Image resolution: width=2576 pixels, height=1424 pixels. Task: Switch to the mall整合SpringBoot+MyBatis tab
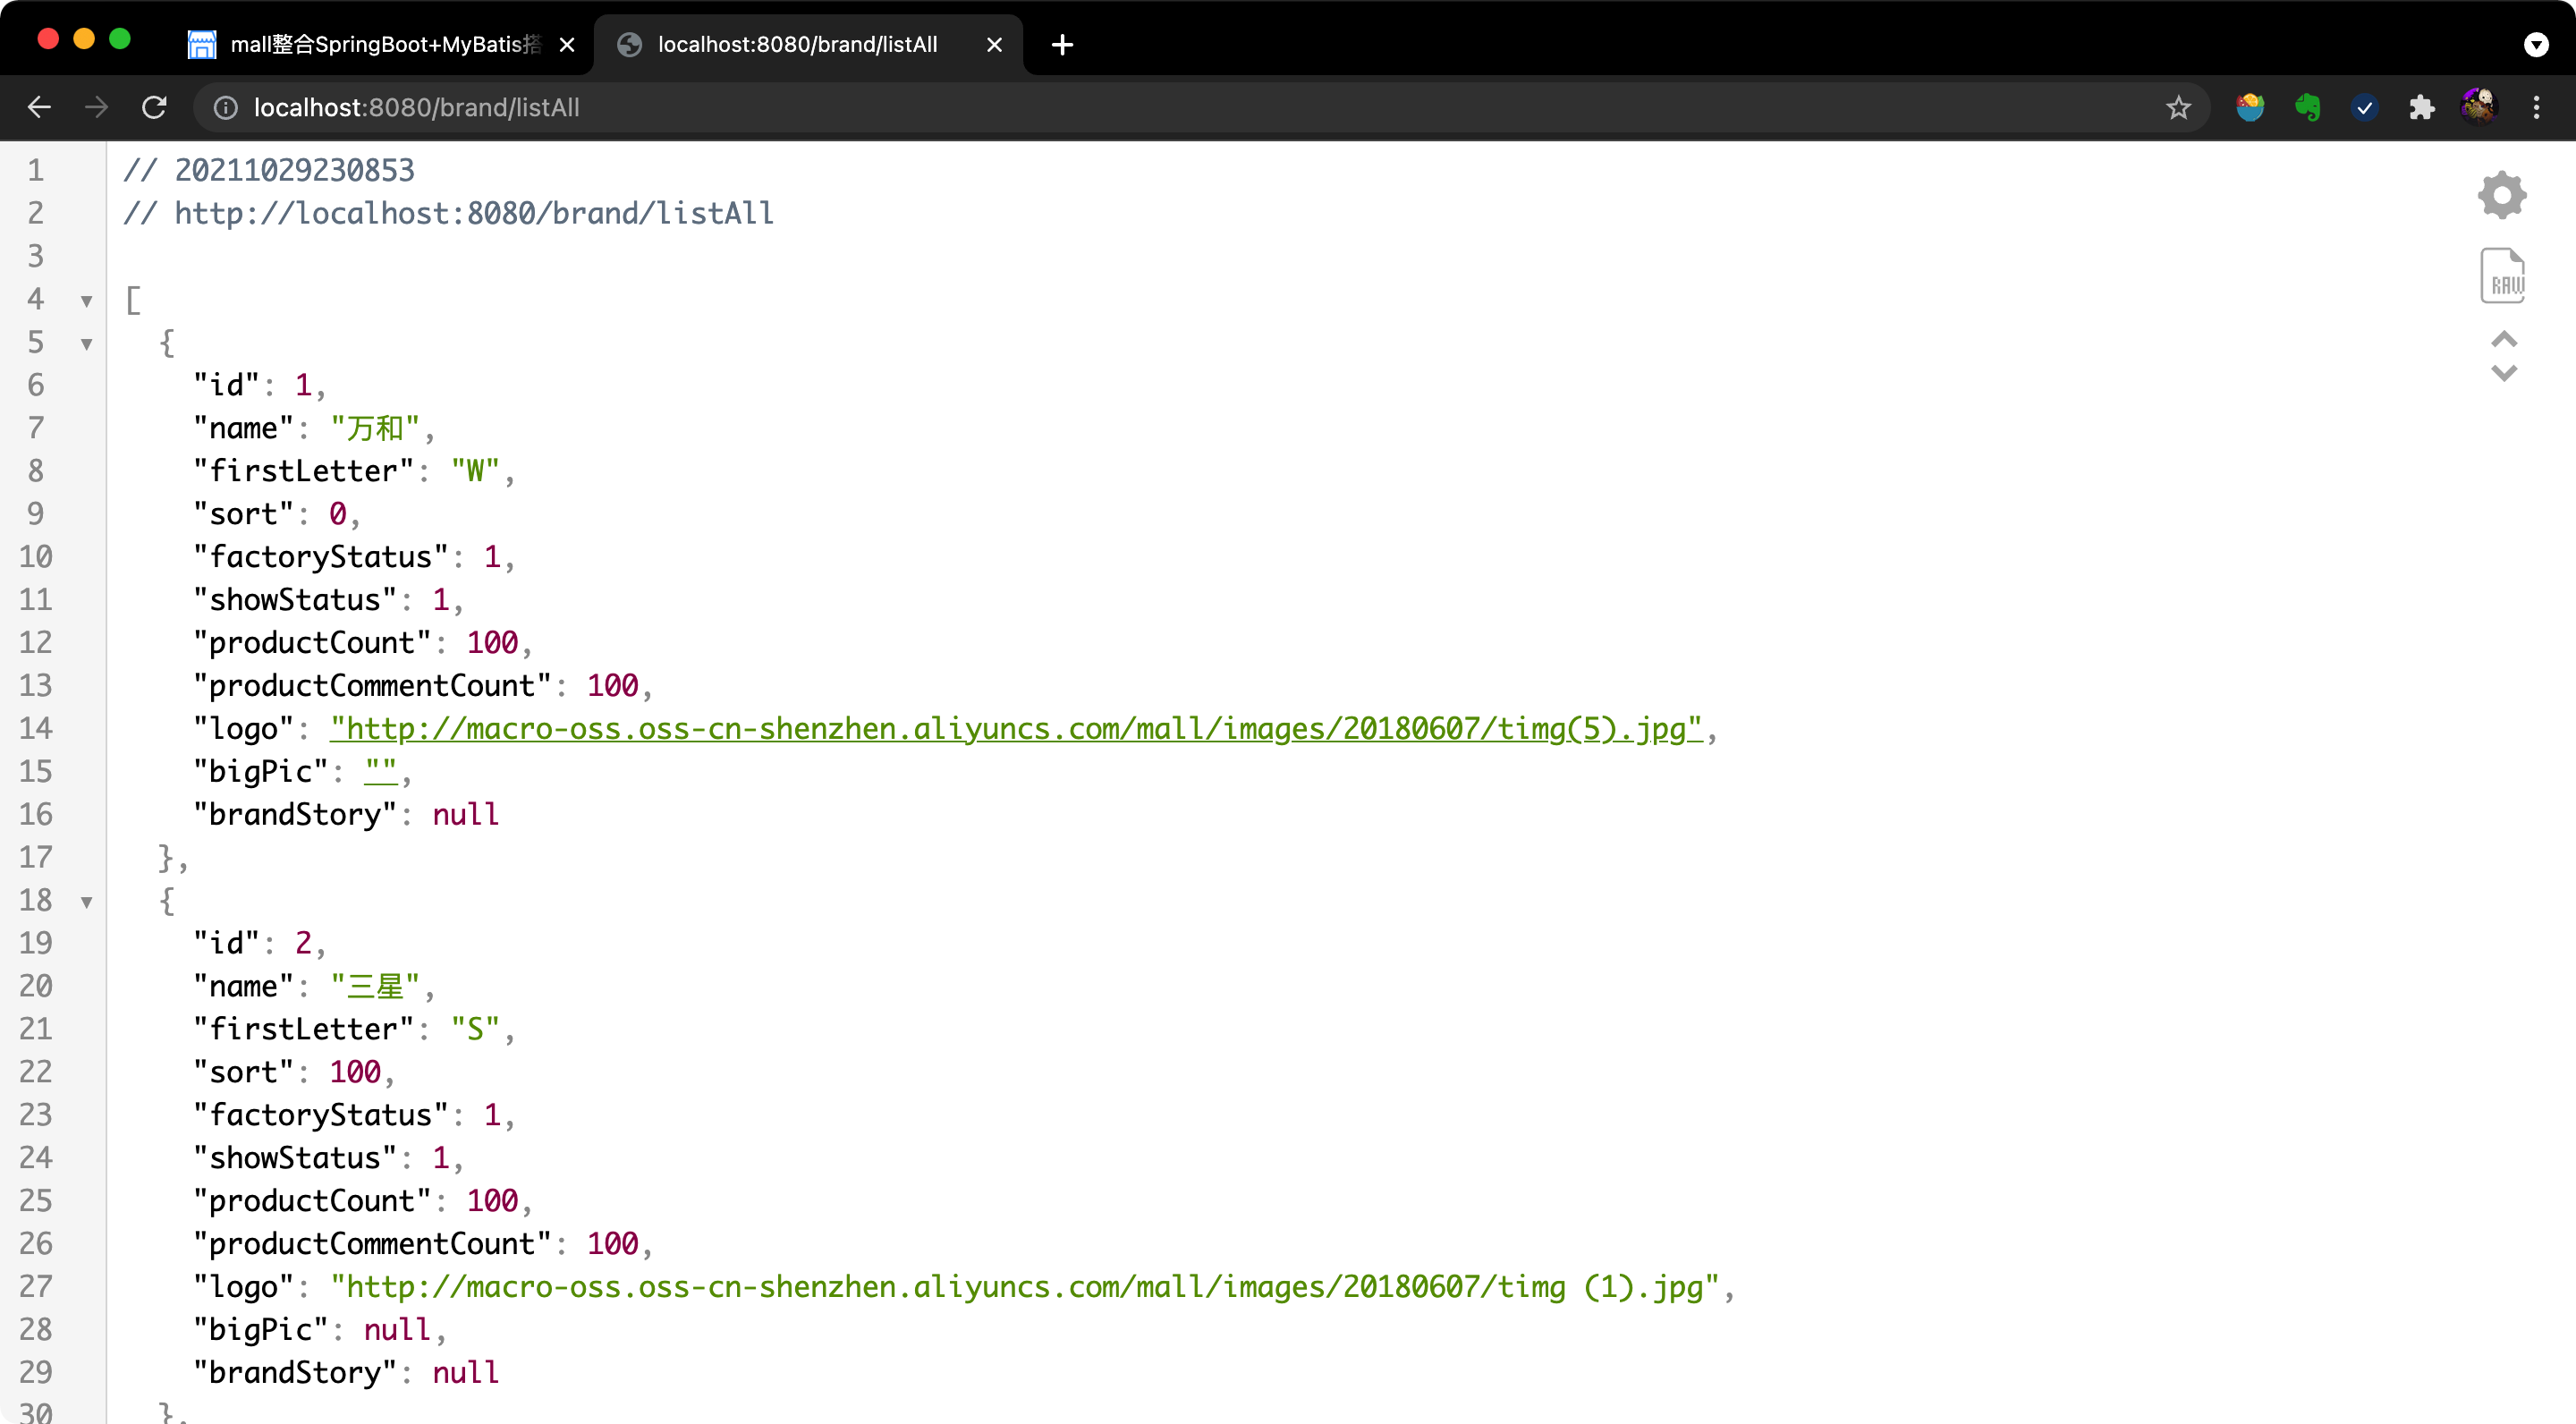380,44
